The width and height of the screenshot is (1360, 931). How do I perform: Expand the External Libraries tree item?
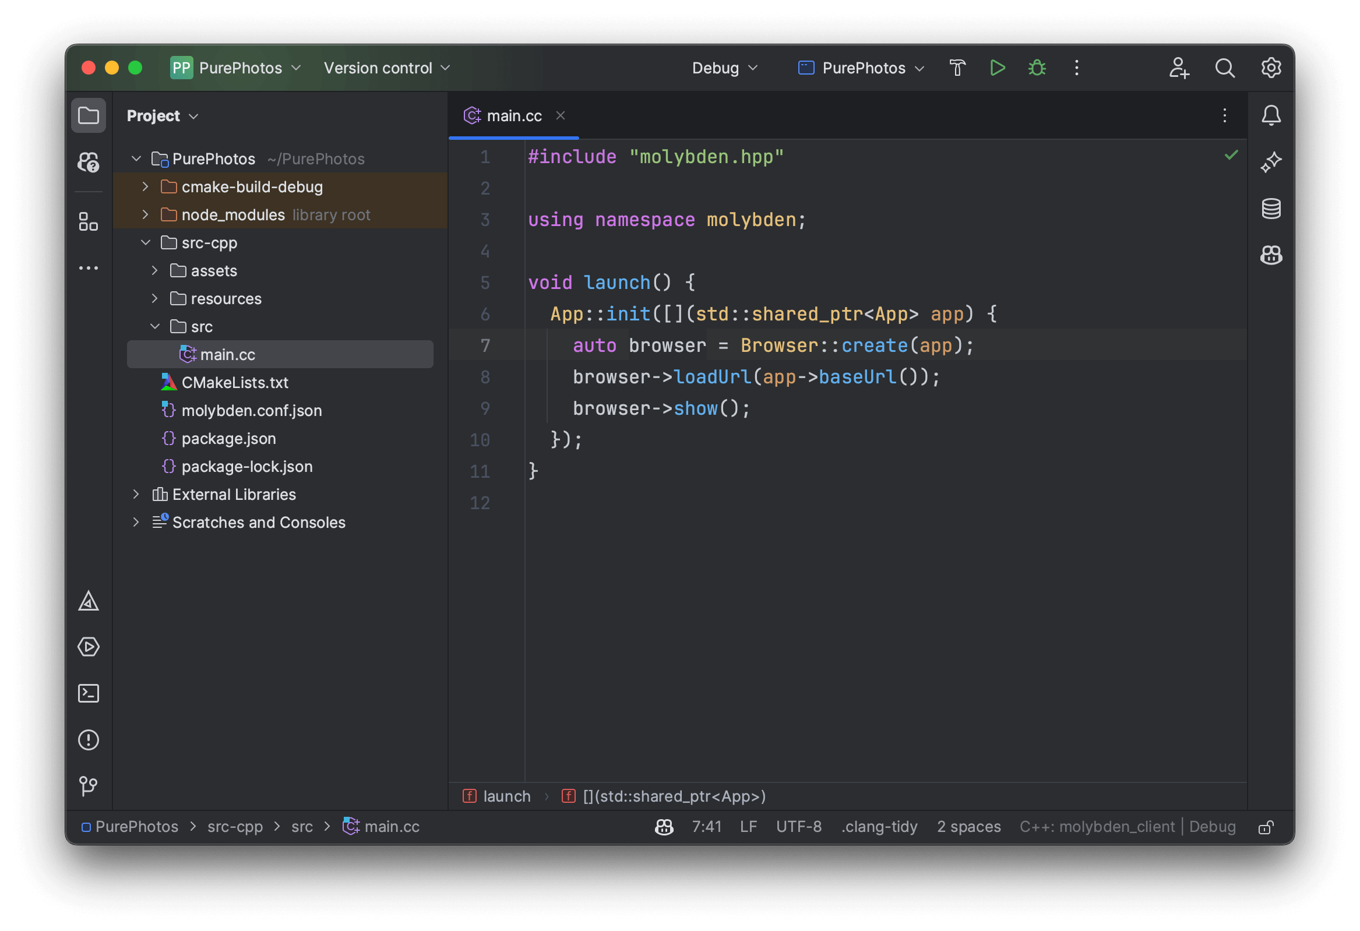[135, 493]
